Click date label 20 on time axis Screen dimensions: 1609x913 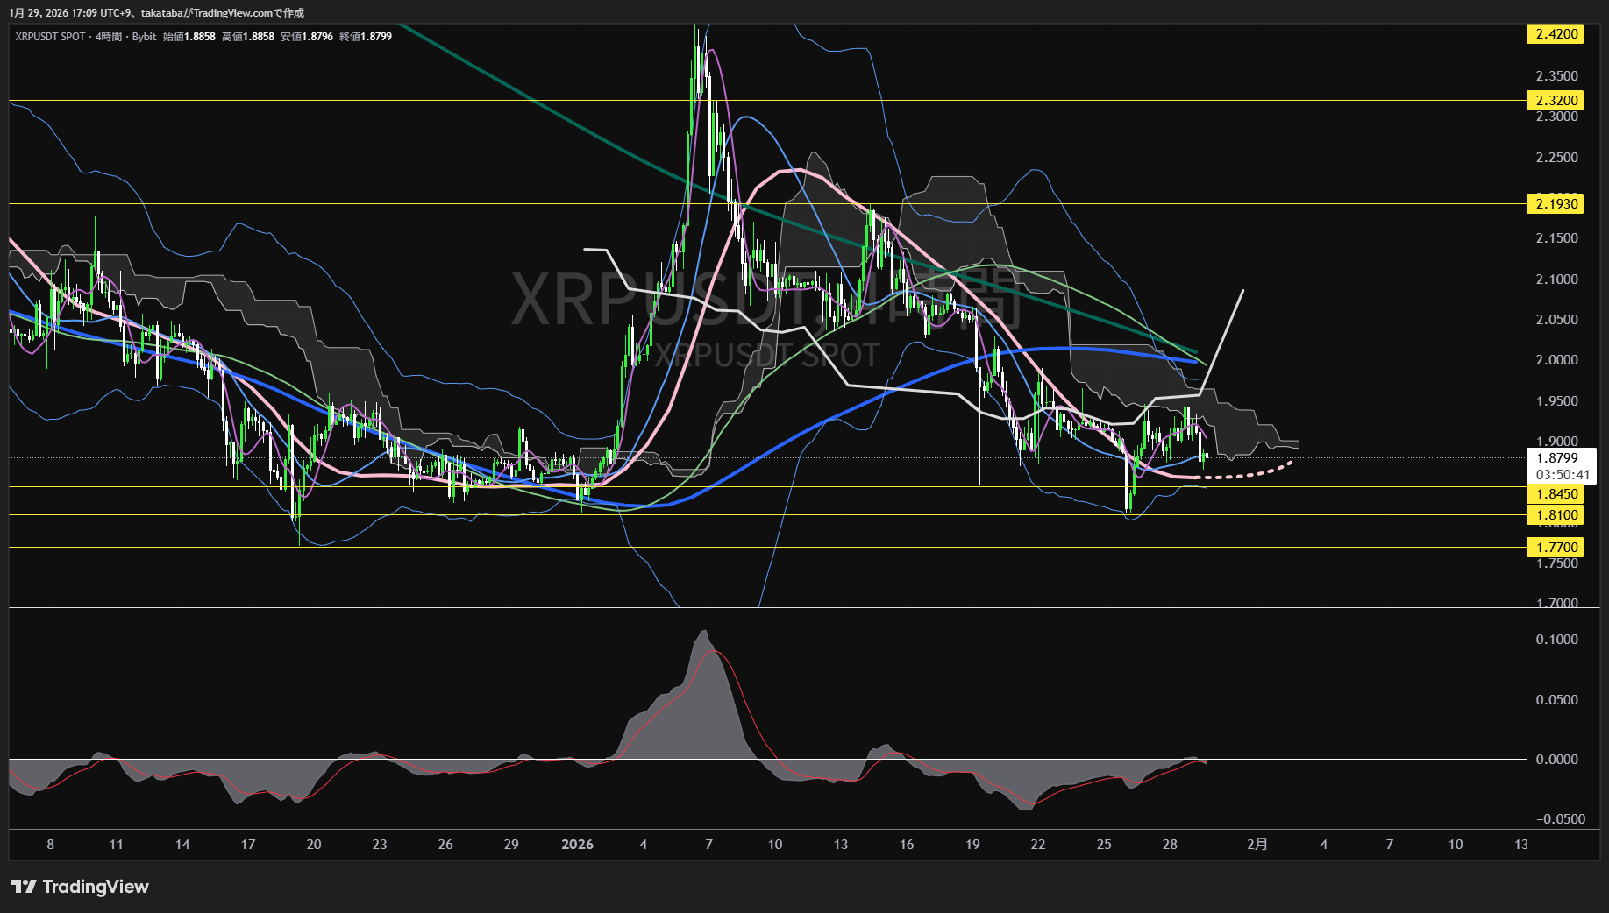[x=314, y=845]
